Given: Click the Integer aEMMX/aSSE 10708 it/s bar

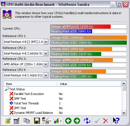Looking at the screenshot, I should 89,60.
